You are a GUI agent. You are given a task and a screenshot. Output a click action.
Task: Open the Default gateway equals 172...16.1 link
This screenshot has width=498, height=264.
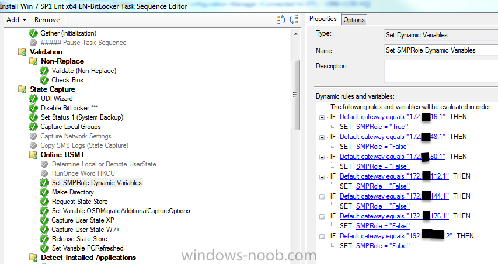tap(392, 117)
